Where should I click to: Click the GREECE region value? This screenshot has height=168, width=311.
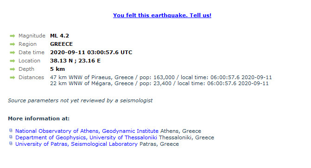(x=62, y=44)
